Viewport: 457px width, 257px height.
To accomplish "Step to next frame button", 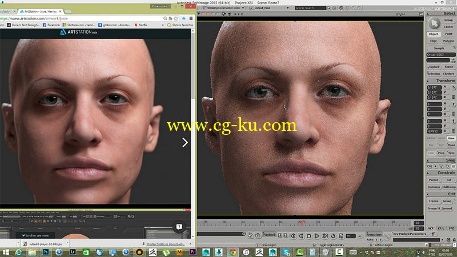I will (x=285, y=235).
